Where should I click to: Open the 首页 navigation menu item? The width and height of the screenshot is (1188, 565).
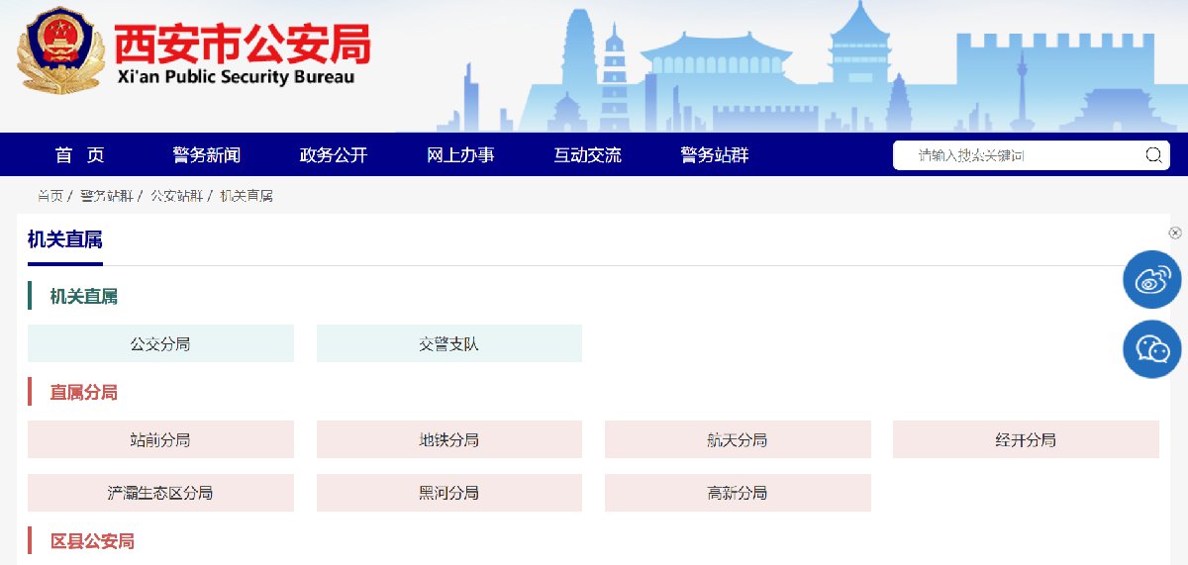80,155
